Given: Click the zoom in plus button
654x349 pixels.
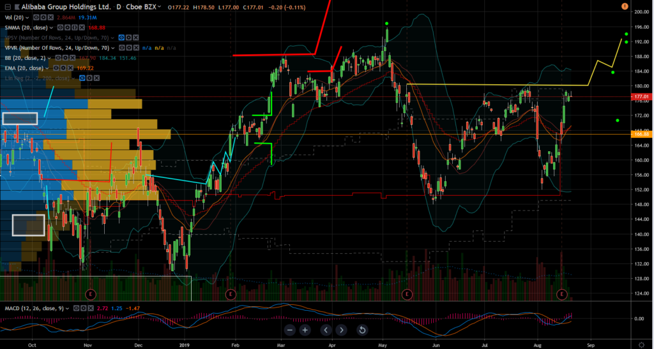Looking at the screenshot, I should tap(305, 330).
